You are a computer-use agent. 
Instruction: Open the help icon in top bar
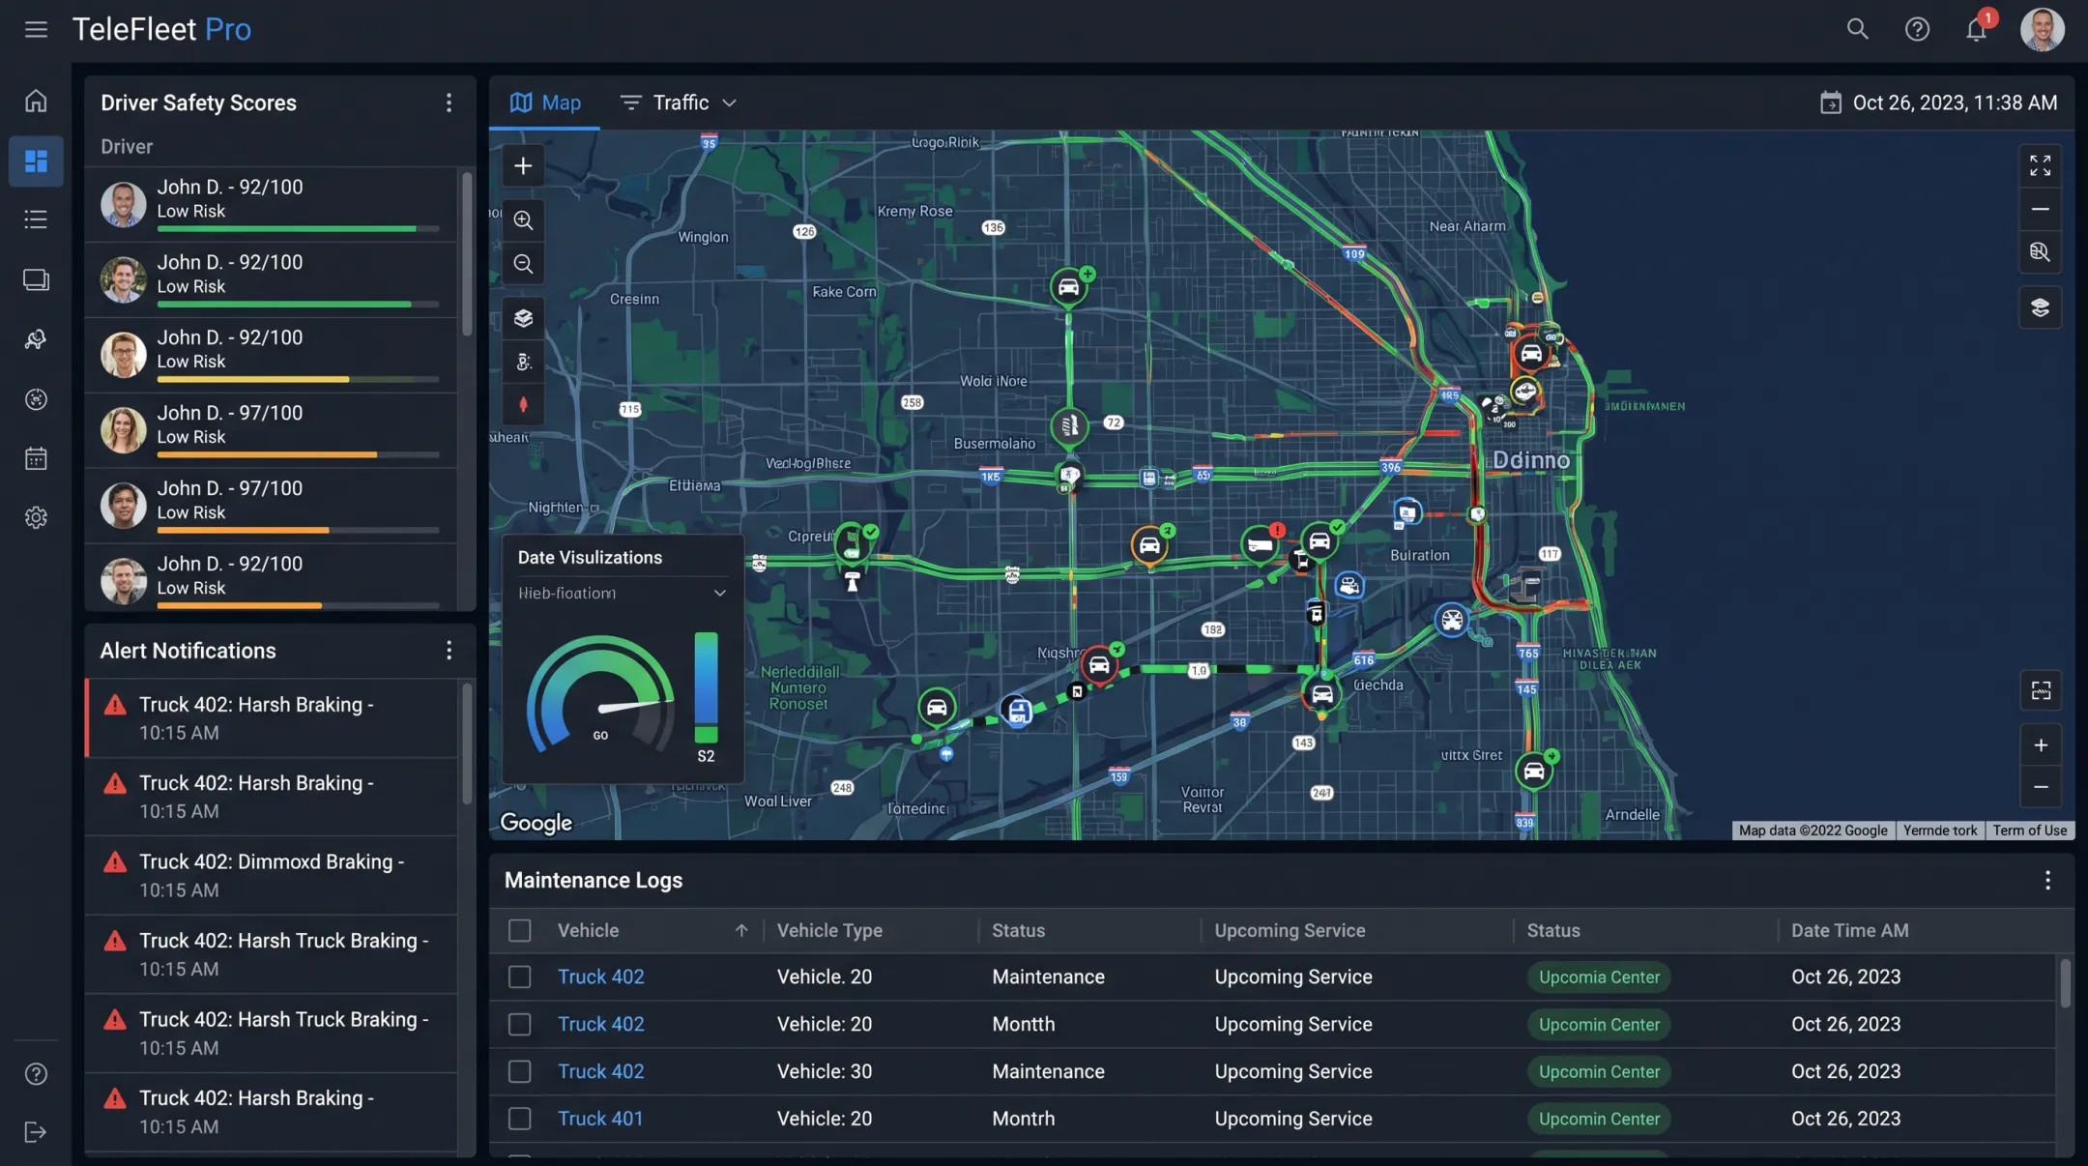click(1917, 29)
